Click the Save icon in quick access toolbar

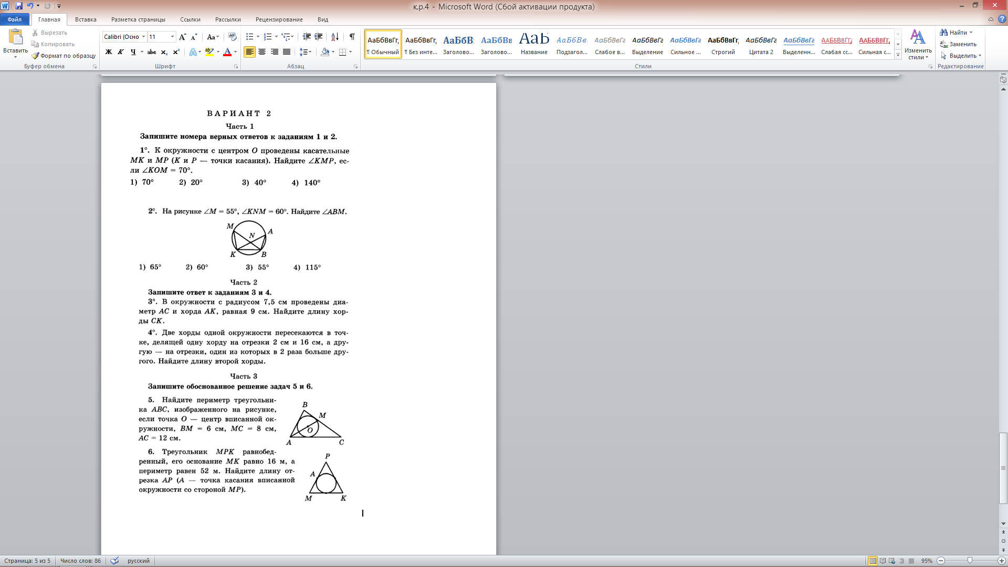[19, 6]
